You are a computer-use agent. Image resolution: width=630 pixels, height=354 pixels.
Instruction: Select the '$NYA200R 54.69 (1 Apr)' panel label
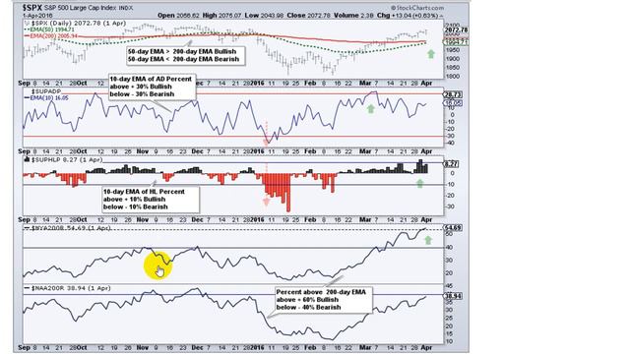point(68,228)
